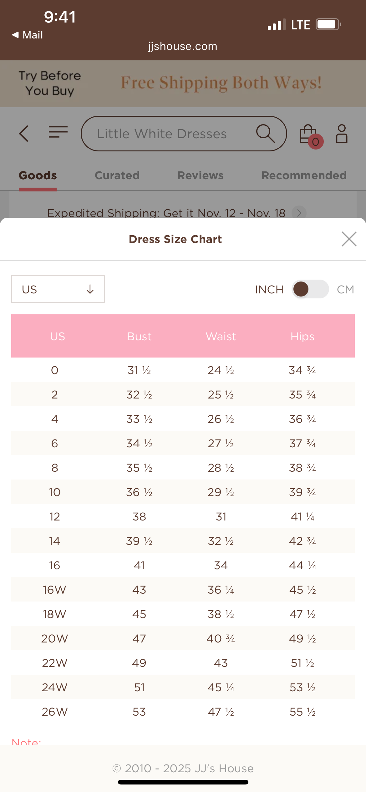Toggle the measurement unit switch
The height and width of the screenshot is (792, 366).
click(x=310, y=289)
